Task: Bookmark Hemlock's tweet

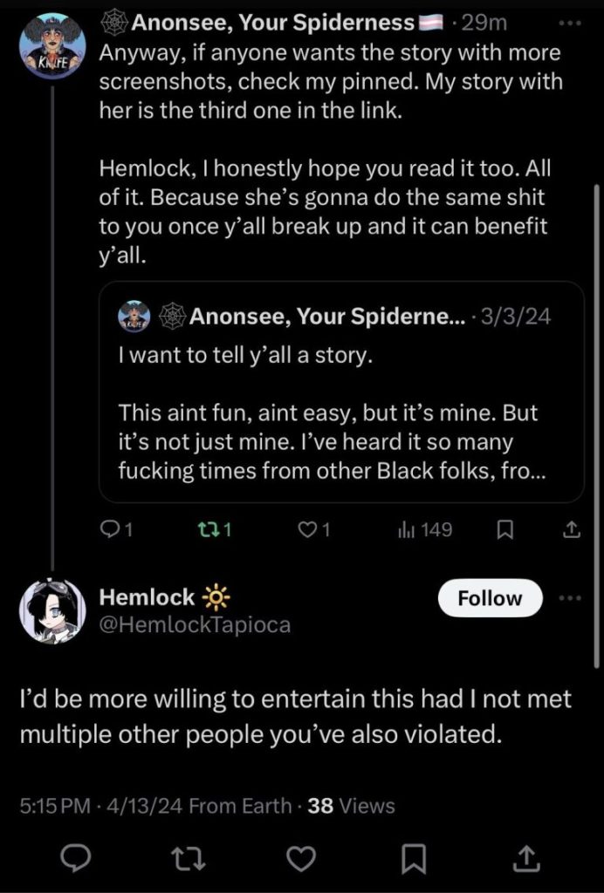Action: coord(415,860)
